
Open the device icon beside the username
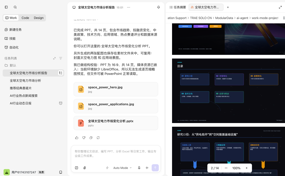(61, 172)
